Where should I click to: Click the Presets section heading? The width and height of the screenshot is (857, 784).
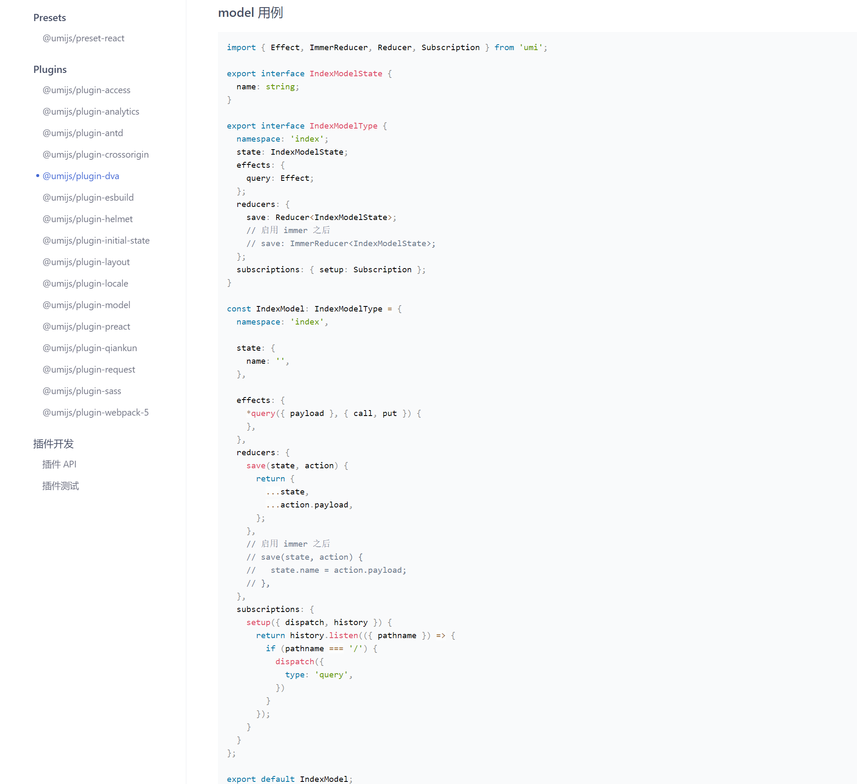50,18
